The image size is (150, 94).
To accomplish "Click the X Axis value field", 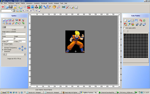I will click(10, 41).
